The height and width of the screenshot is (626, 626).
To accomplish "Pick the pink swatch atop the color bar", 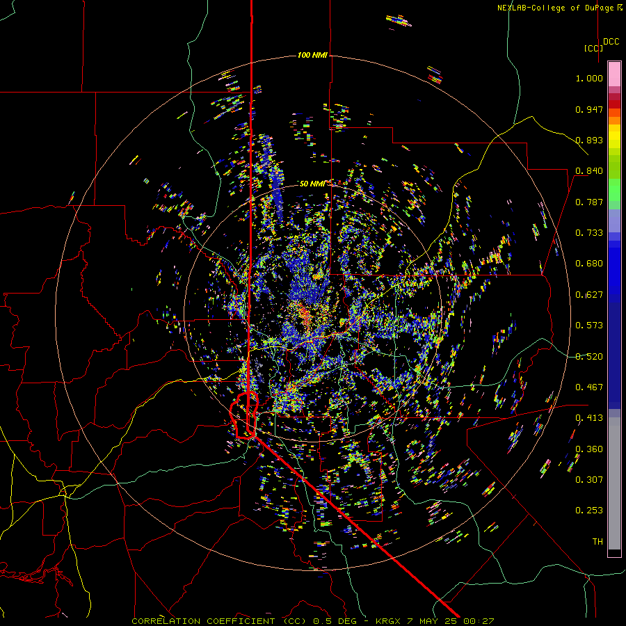I will point(614,74).
